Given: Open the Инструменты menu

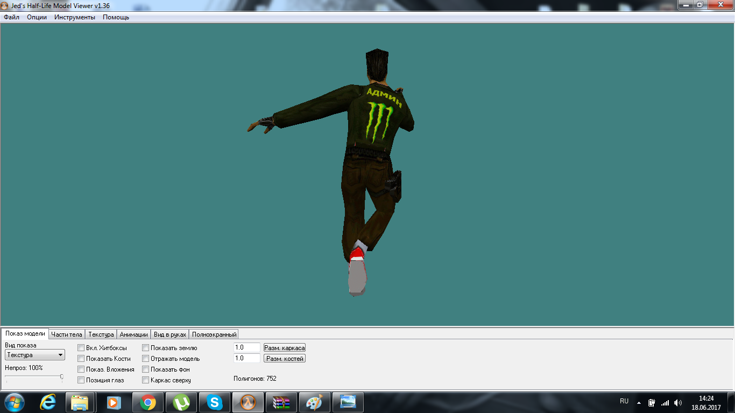Looking at the screenshot, I should click(75, 17).
